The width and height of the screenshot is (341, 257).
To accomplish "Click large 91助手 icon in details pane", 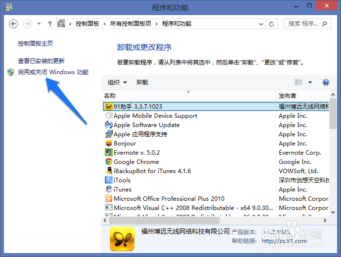I will click(122, 239).
